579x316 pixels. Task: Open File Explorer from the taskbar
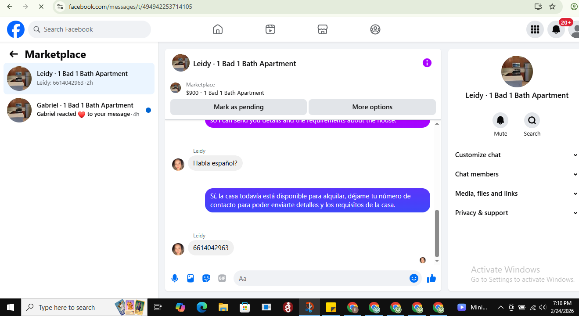223,307
